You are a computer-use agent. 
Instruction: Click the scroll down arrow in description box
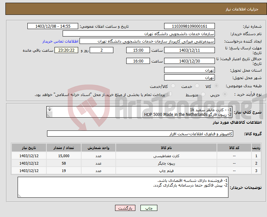click(49, 110)
